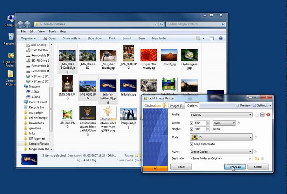This screenshot has width=287, height=194.
Task: Click the change view icon in Explorer
Action: tap(198, 38)
